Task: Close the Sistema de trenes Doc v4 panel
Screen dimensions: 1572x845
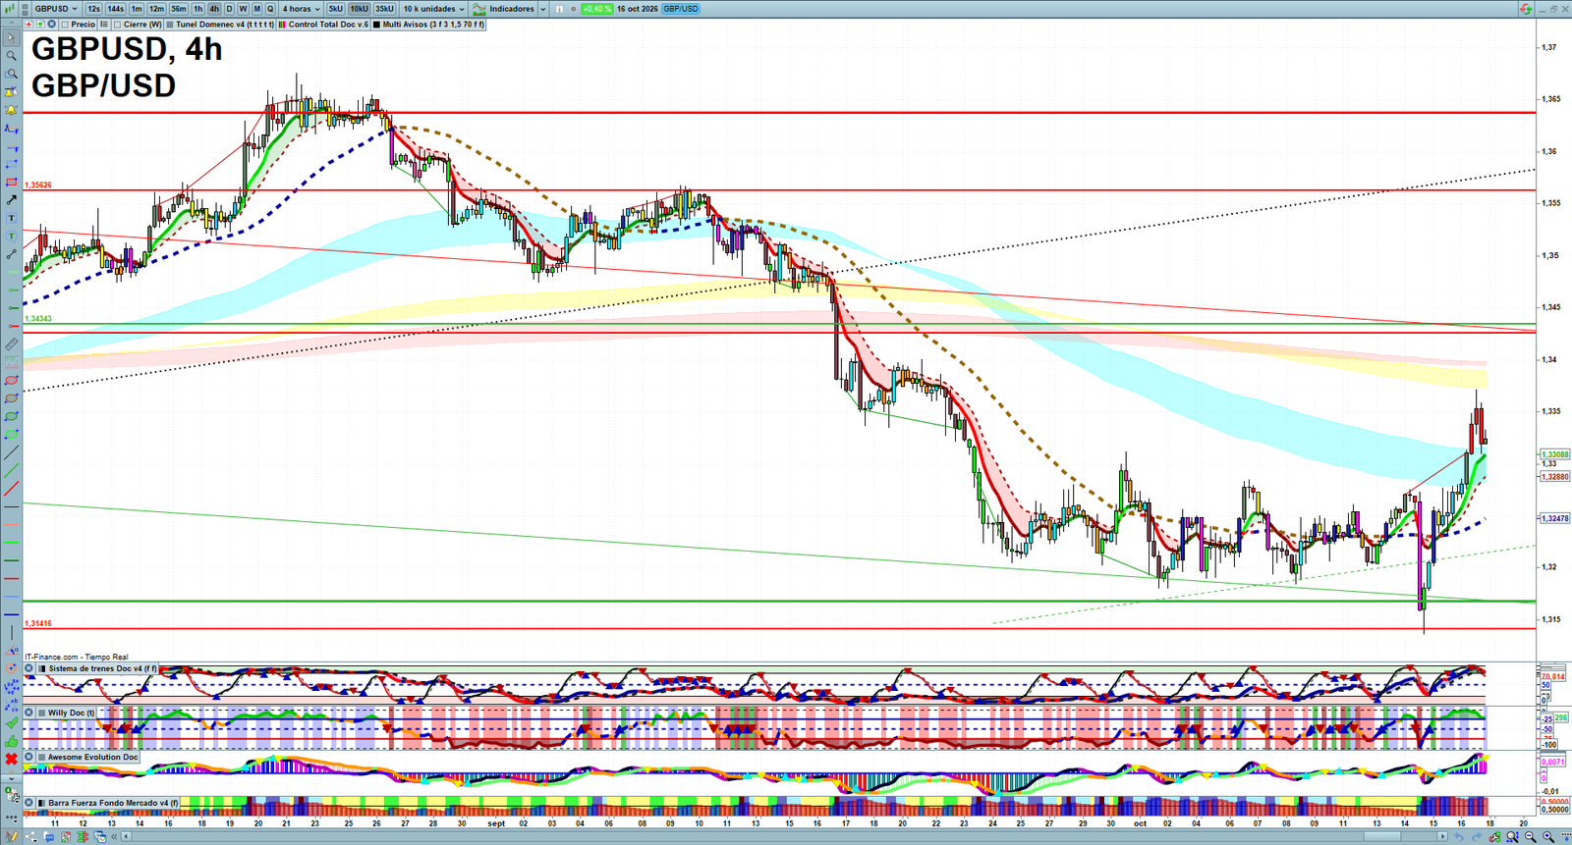Action: (x=29, y=668)
